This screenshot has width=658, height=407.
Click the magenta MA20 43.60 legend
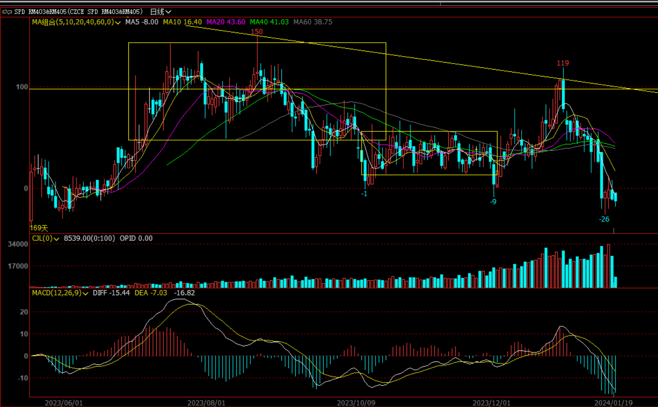[x=226, y=22]
